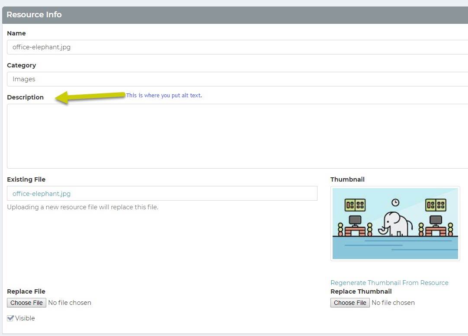
Task: Toggle the Visible checkbox
Action: pos(10,318)
